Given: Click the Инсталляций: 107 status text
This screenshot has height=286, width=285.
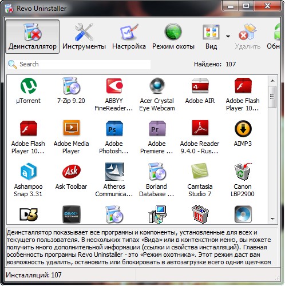Looking at the screenshot, I should (34, 275).
